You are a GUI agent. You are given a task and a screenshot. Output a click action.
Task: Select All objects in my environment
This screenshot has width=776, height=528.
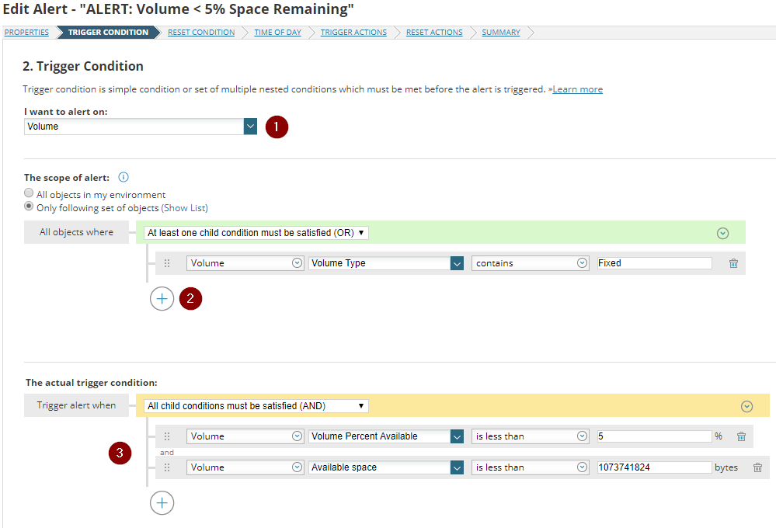[29, 194]
